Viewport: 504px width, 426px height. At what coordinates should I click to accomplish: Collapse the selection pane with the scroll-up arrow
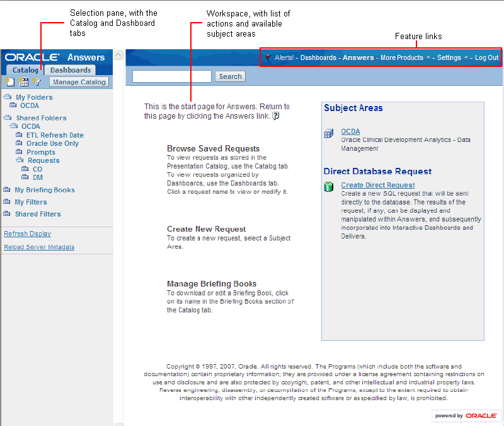[118, 55]
